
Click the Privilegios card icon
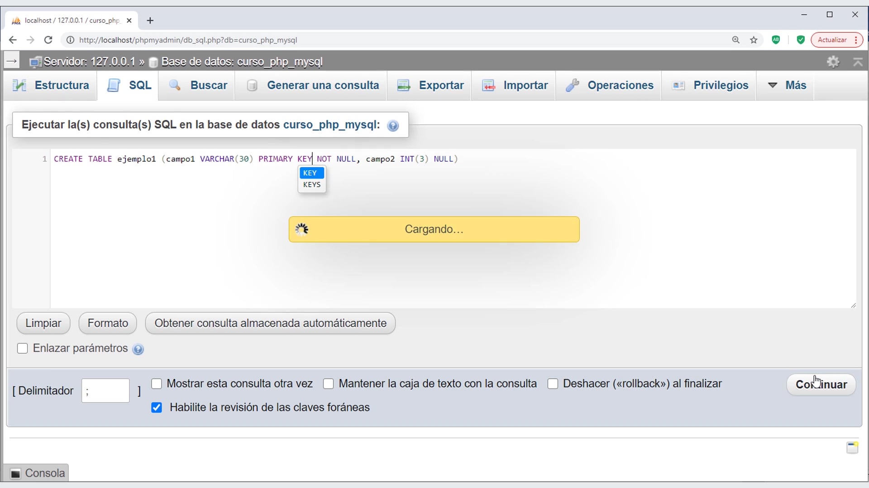coord(678,85)
